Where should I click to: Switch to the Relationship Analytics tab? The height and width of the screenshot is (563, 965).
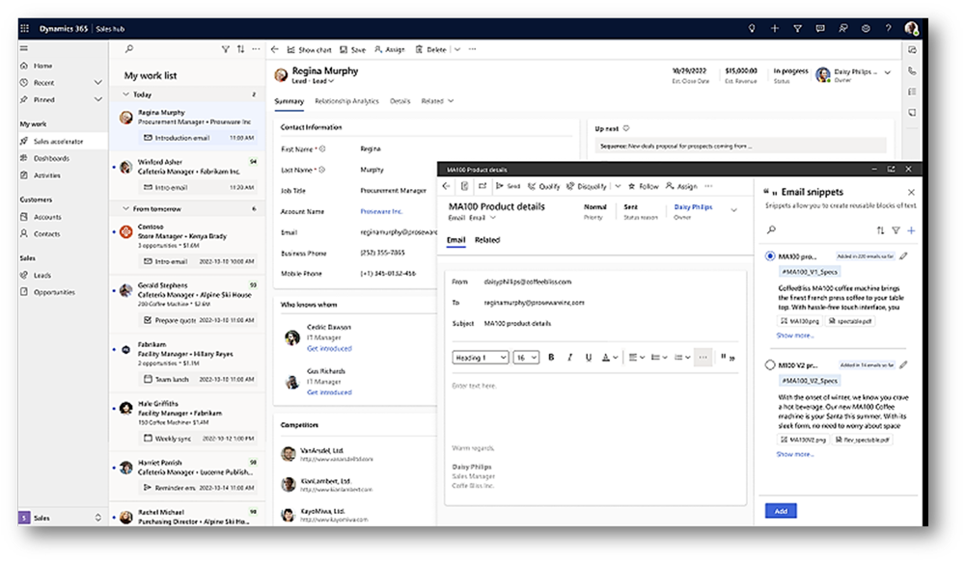point(346,101)
